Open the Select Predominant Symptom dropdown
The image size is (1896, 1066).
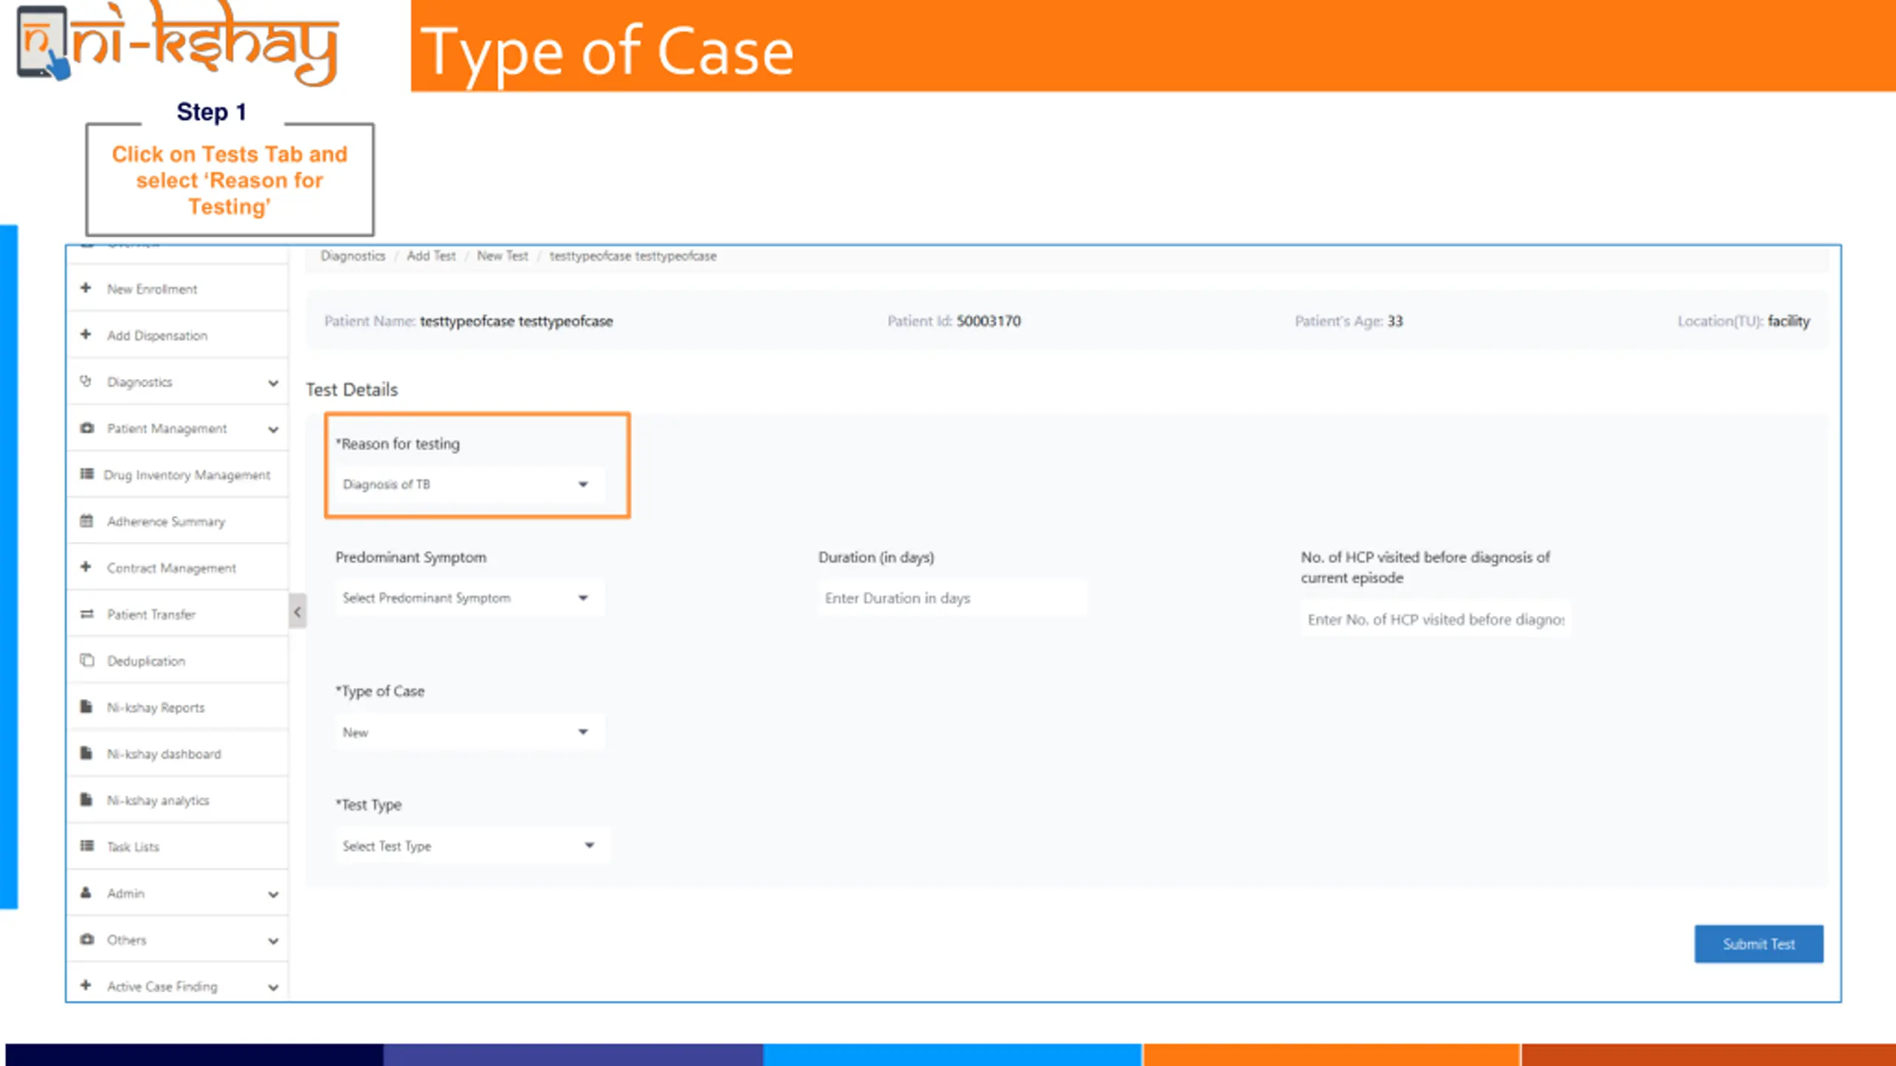click(x=468, y=598)
